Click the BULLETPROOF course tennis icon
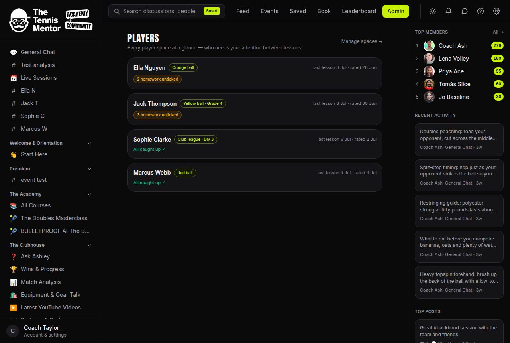 (14, 231)
